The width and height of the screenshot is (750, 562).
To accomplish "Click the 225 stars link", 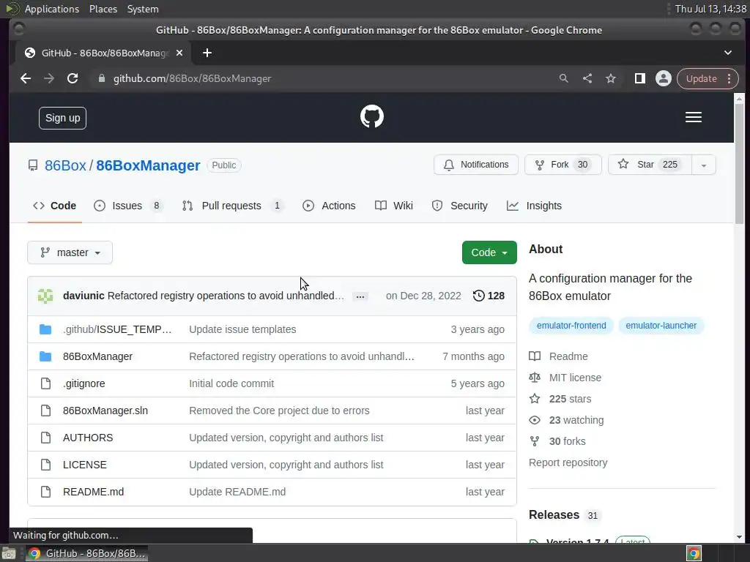I will pos(560,399).
